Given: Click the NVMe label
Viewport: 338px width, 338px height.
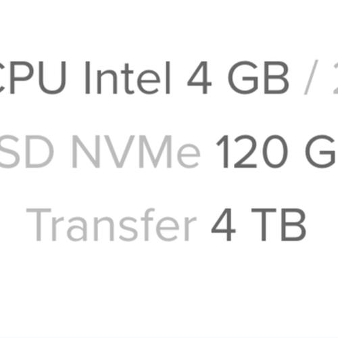Looking at the screenshot, I should pos(136,151).
